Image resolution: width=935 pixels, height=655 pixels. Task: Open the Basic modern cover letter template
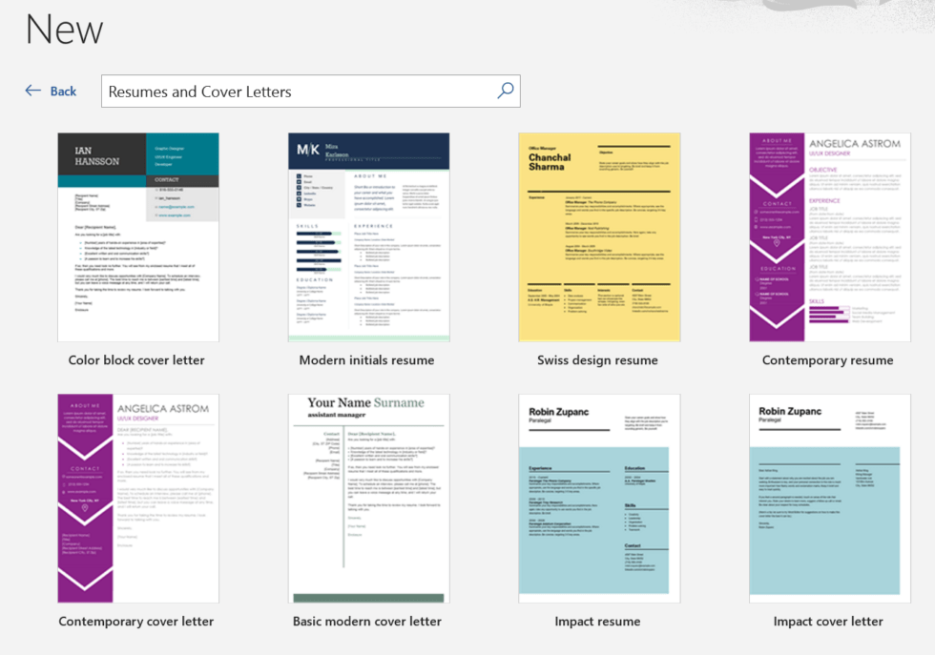tap(368, 497)
